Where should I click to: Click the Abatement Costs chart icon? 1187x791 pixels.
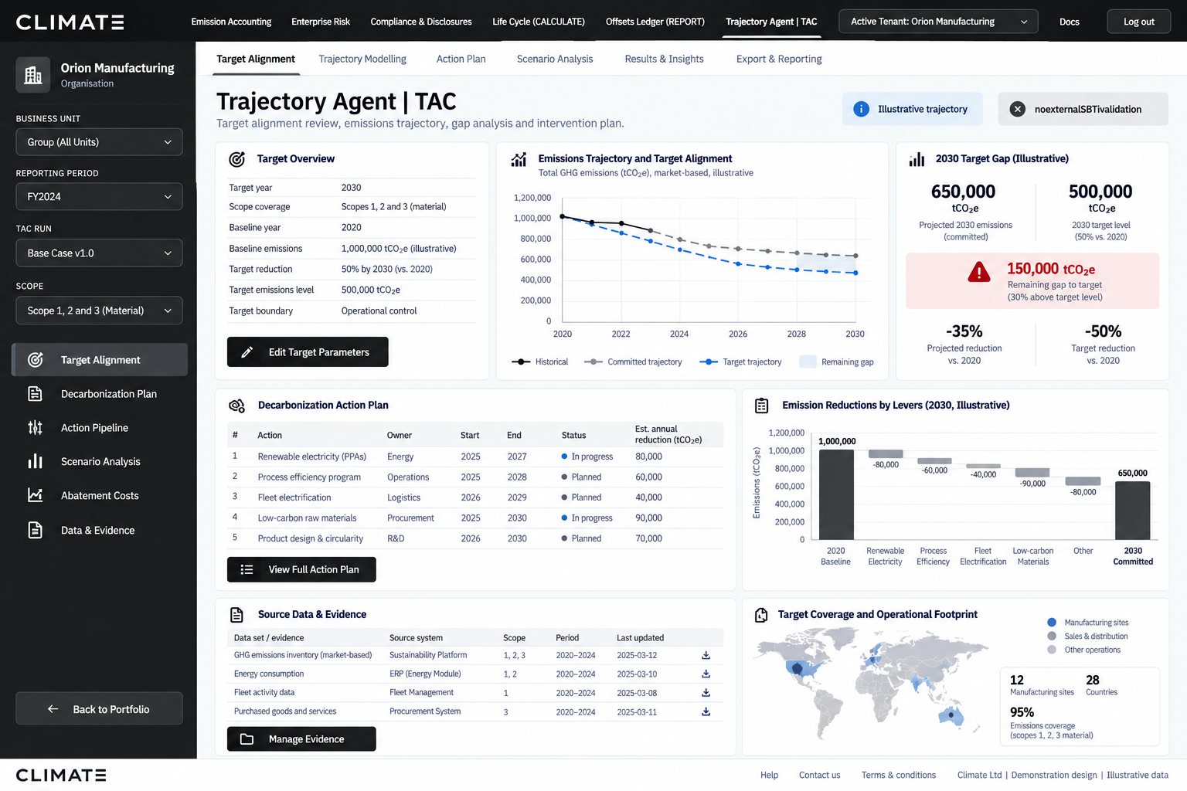pyautogui.click(x=35, y=495)
